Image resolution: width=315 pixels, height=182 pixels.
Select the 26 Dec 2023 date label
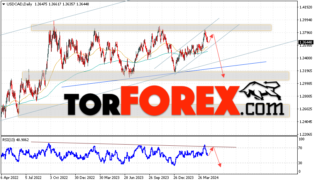pos(183,178)
